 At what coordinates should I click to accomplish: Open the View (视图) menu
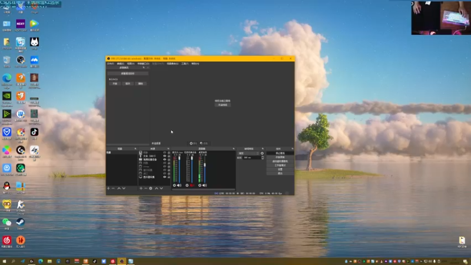(131, 64)
